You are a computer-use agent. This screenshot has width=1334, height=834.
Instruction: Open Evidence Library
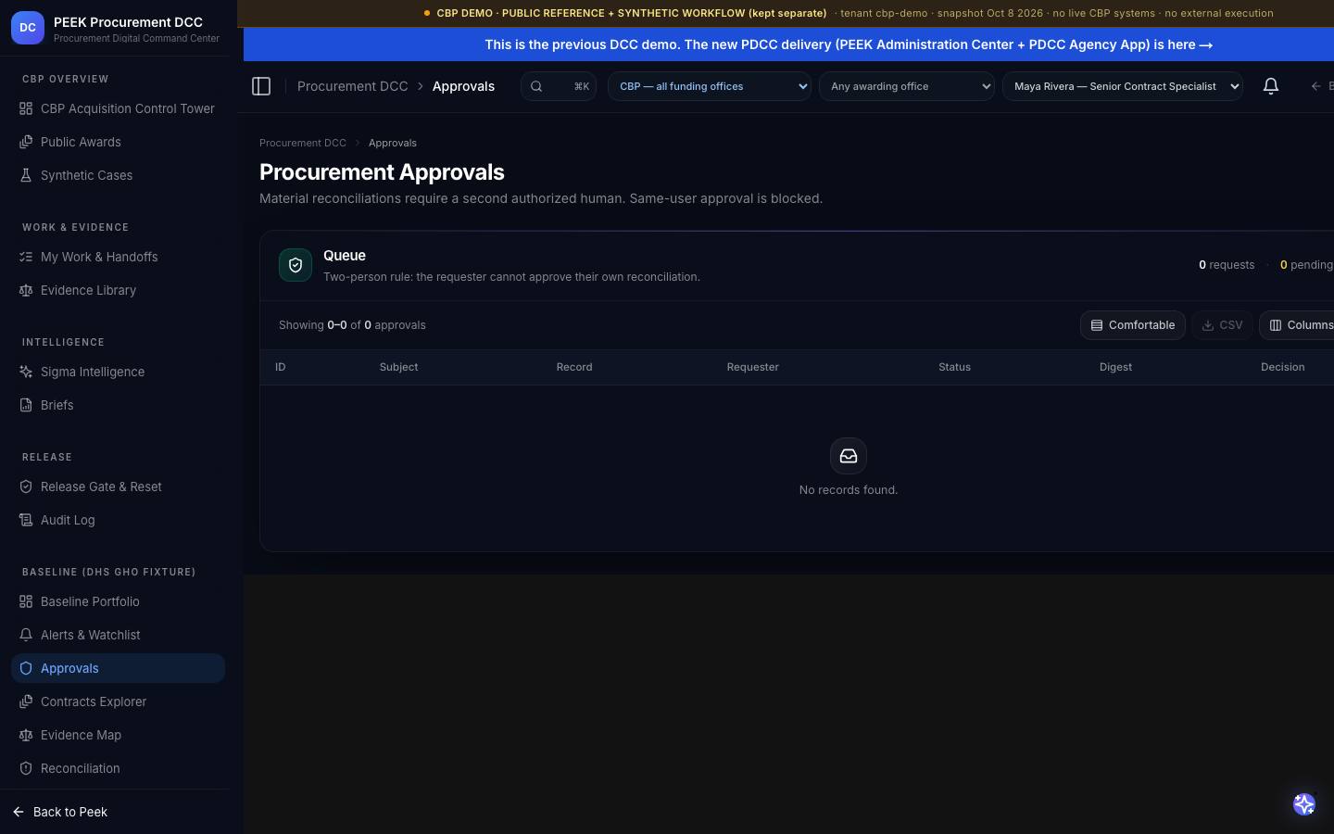click(118, 290)
